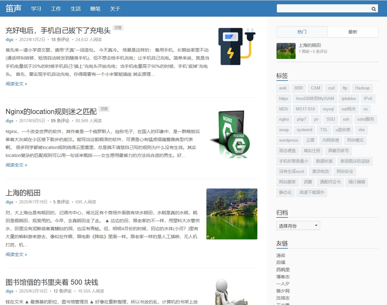Click the InnoDB转到MyISAM tag
Image resolution: width=387 pixels, height=305 pixels.
point(315,98)
